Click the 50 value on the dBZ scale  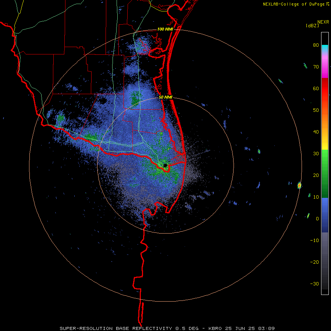[316, 110]
